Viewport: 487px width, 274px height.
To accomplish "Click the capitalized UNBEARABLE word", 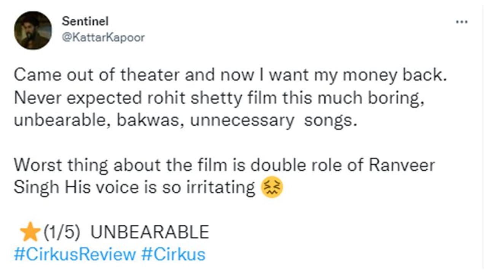I will (x=150, y=232).
